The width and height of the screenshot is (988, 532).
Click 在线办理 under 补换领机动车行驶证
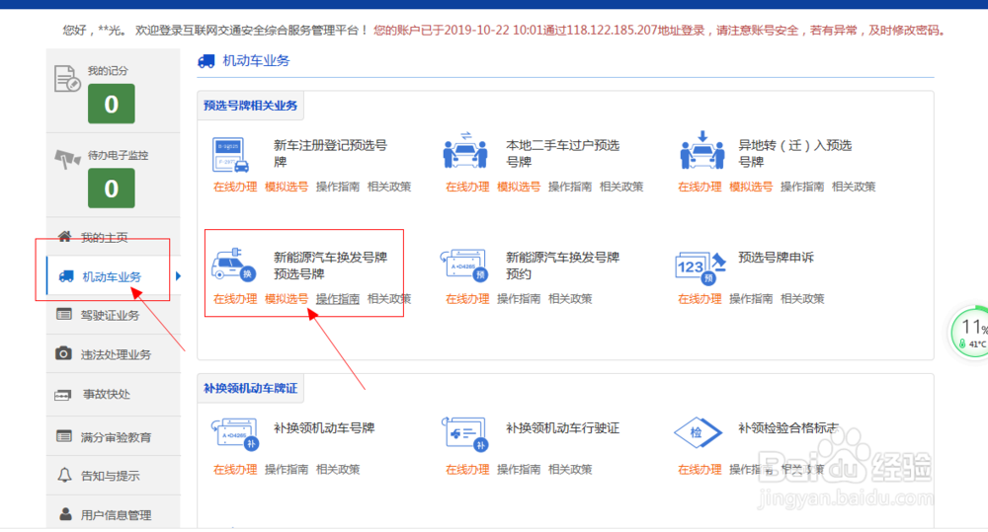click(467, 470)
